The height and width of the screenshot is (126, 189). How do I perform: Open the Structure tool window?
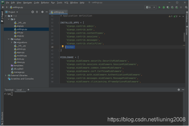coord(2,118)
